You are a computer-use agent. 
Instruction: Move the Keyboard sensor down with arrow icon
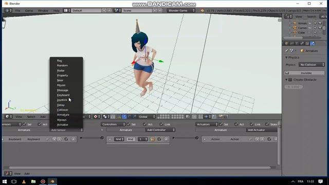point(60,139)
